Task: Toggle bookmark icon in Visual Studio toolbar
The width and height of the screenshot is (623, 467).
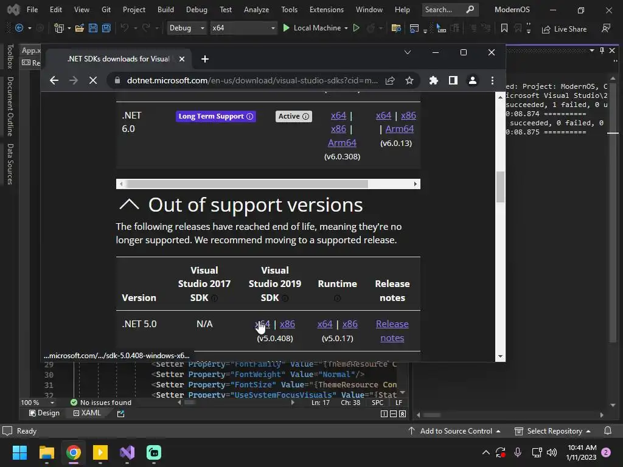Action: [x=504, y=28]
